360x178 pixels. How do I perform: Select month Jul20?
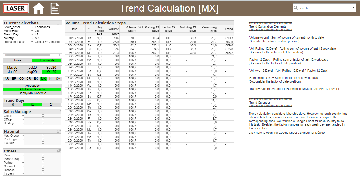[x=33, y=68]
